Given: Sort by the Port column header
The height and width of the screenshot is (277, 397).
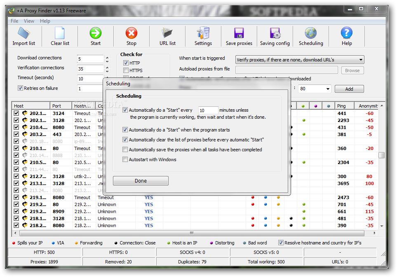Looking at the screenshot, I should pos(61,106).
